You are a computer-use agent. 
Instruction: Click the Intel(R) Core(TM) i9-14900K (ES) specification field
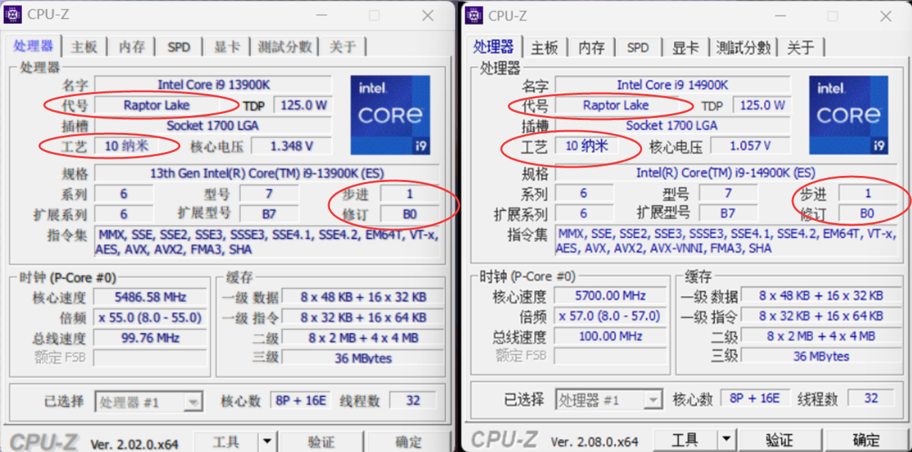click(726, 173)
